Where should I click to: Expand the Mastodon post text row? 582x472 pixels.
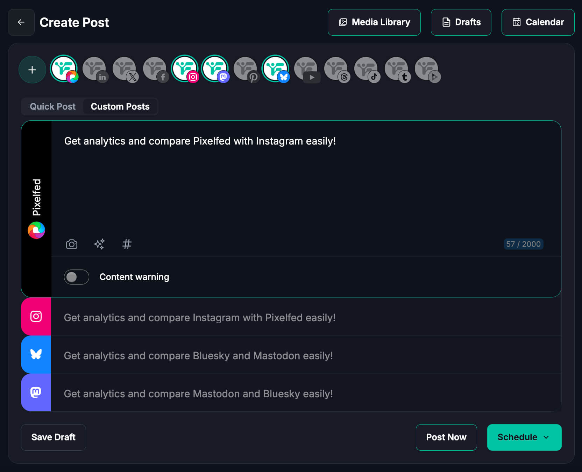(x=198, y=394)
